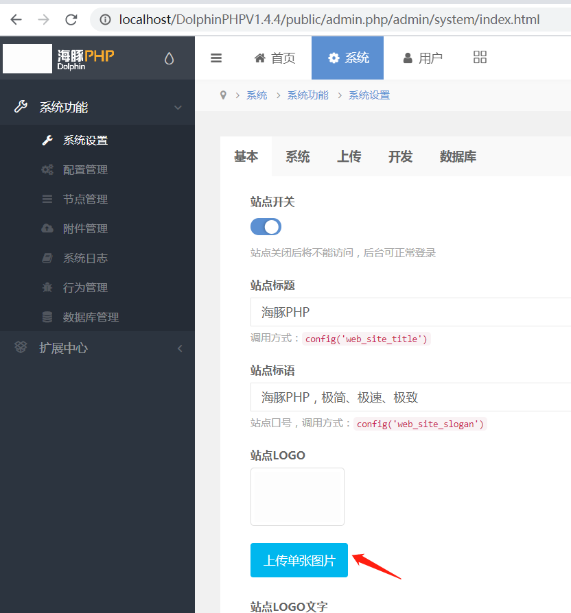This screenshot has width=571, height=613.
Task: Open the 用户 menu in top bar
Action: (422, 58)
